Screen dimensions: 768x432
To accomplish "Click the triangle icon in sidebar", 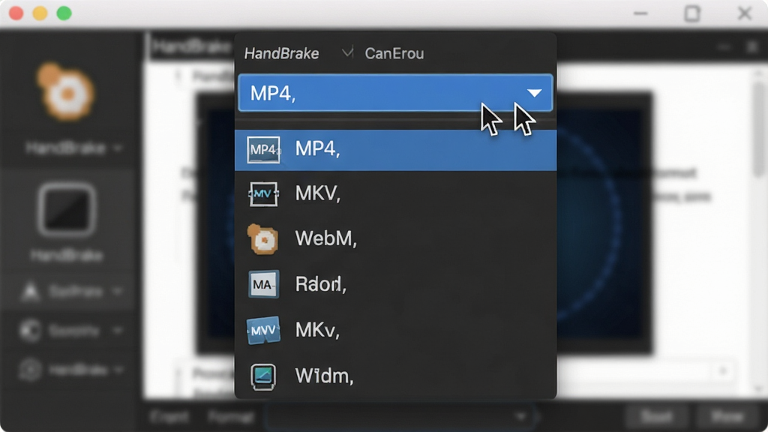I will coord(30,292).
